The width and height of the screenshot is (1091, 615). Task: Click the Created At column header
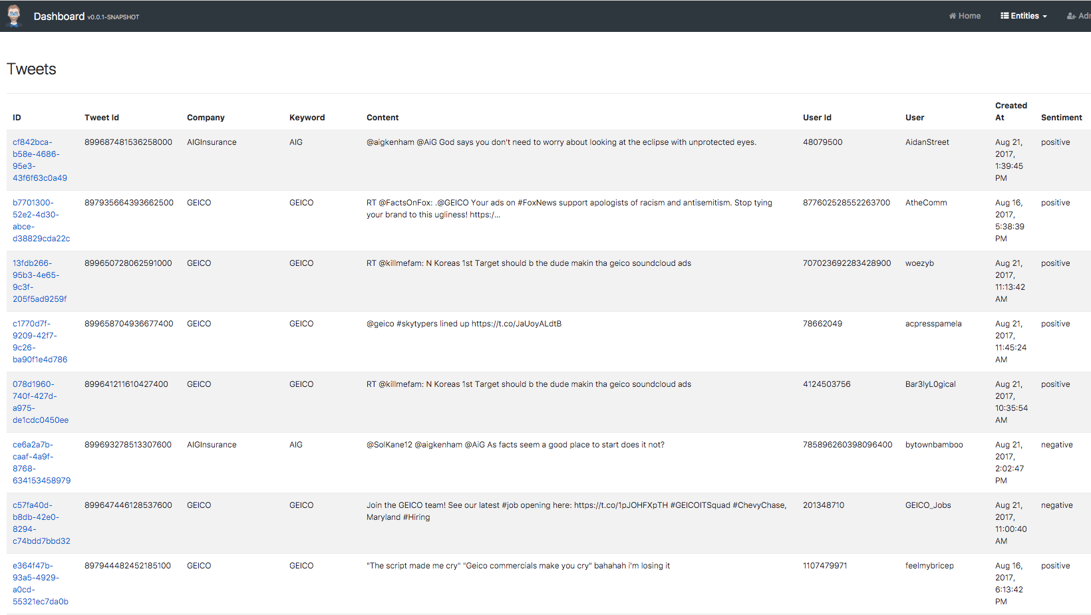pyautogui.click(x=1011, y=112)
